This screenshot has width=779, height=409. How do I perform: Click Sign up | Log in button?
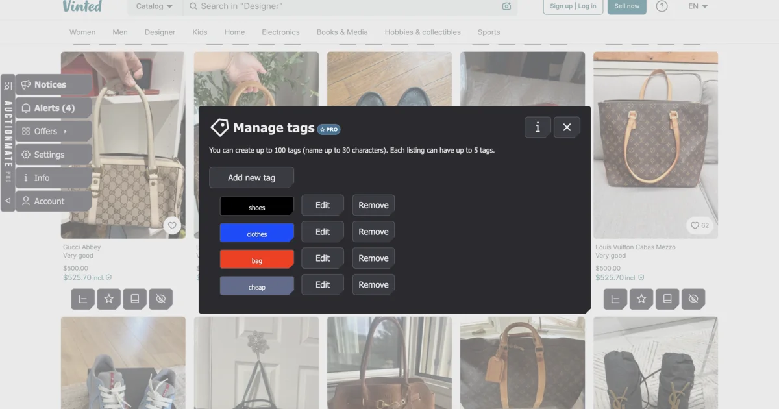click(573, 6)
